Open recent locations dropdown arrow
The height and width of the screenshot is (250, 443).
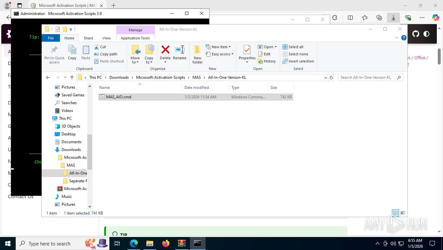[65, 77]
